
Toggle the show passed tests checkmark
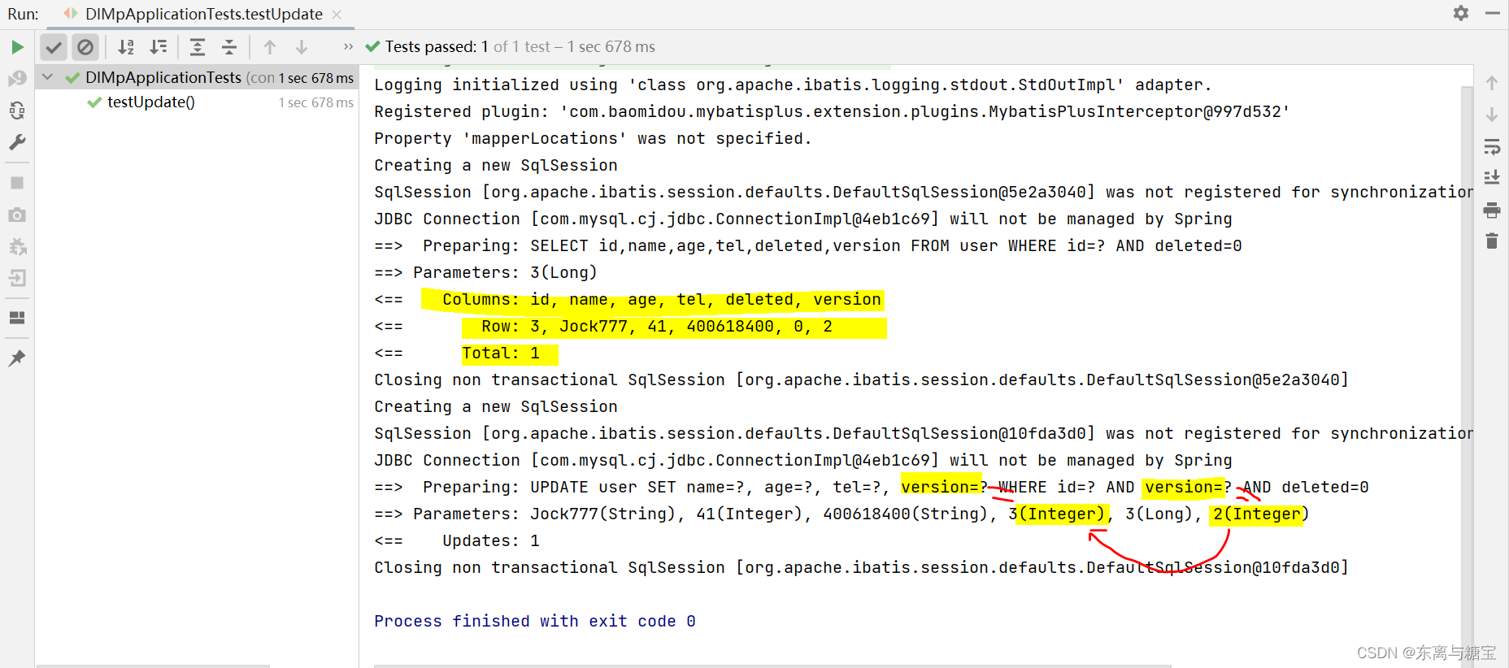pyautogui.click(x=54, y=47)
